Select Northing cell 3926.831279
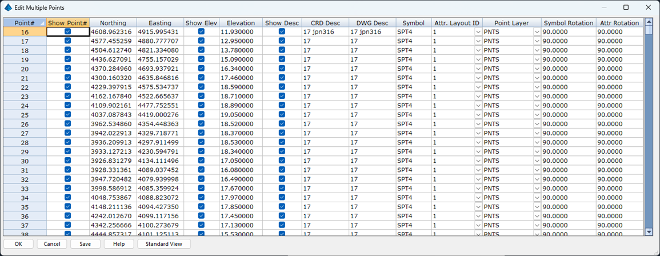The height and width of the screenshot is (256, 660). pos(113,161)
